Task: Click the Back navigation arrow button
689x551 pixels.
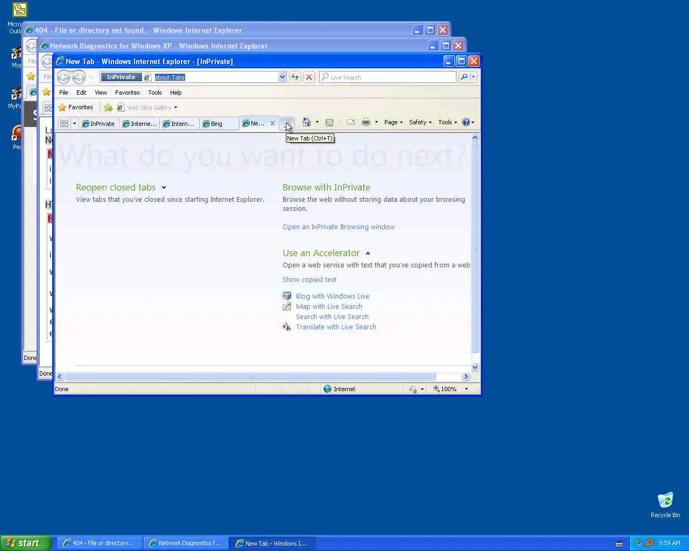Action: click(64, 77)
